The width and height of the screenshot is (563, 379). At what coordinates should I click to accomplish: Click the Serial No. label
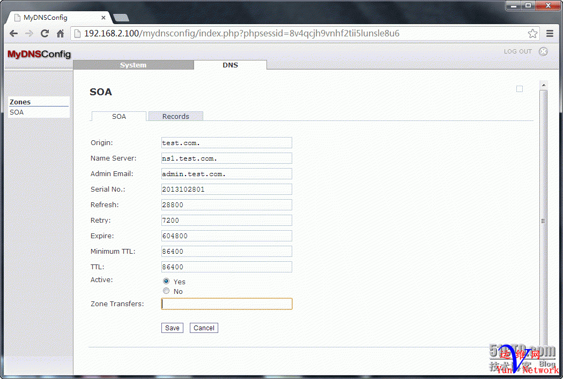108,189
